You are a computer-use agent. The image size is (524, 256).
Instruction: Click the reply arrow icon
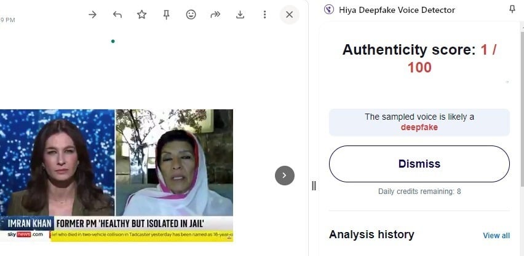click(x=117, y=15)
